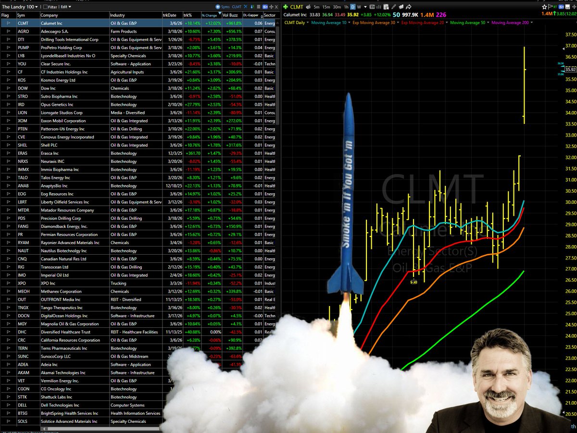Sort by the % Change column header
This screenshot has width=577, height=433.
tap(212, 15)
